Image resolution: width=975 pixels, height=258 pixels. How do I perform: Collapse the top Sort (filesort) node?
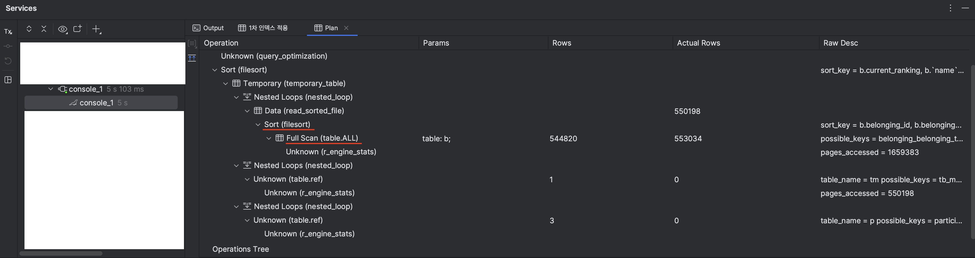coord(215,70)
